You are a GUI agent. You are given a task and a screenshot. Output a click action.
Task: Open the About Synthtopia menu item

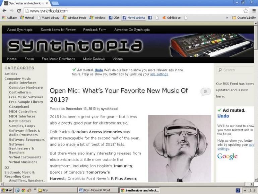[20, 30]
